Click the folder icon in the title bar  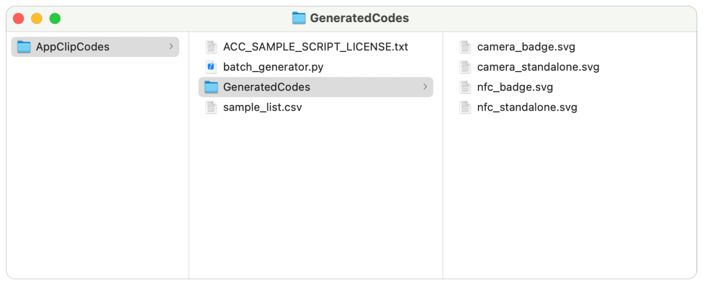point(298,18)
